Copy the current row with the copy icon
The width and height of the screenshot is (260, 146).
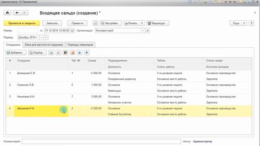click(51, 53)
